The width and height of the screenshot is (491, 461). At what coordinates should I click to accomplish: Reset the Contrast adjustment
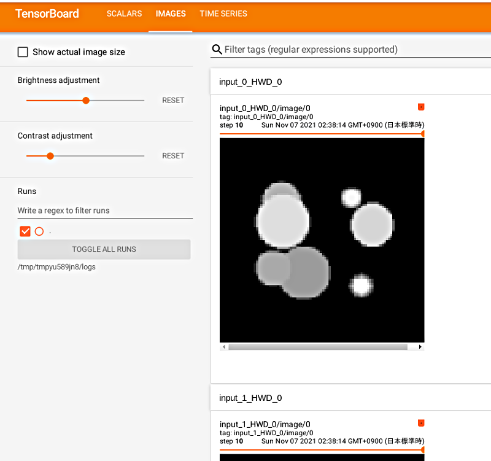point(173,156)
